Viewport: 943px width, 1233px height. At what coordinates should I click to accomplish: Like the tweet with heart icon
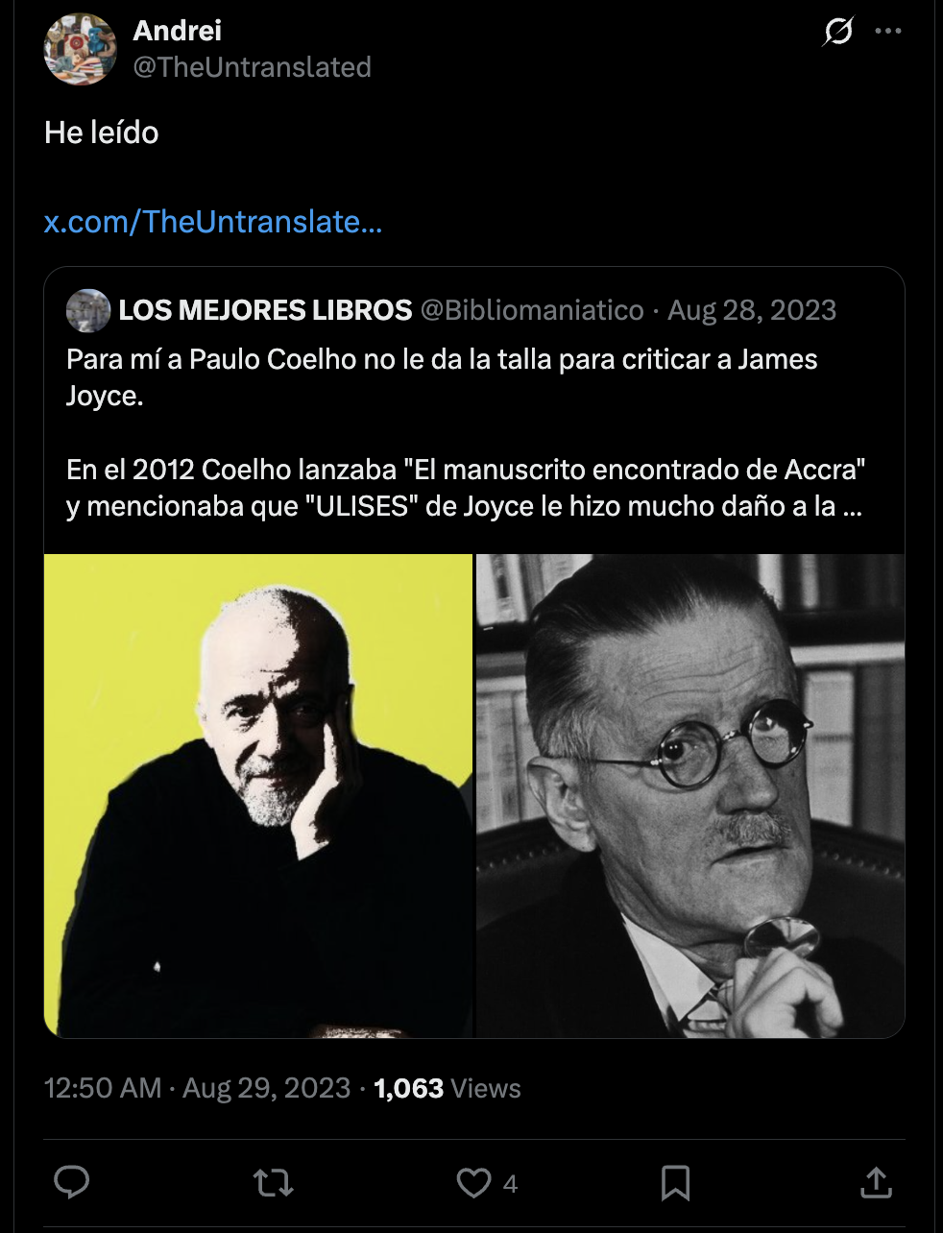pyautogui.click(x=473, y=1182)
